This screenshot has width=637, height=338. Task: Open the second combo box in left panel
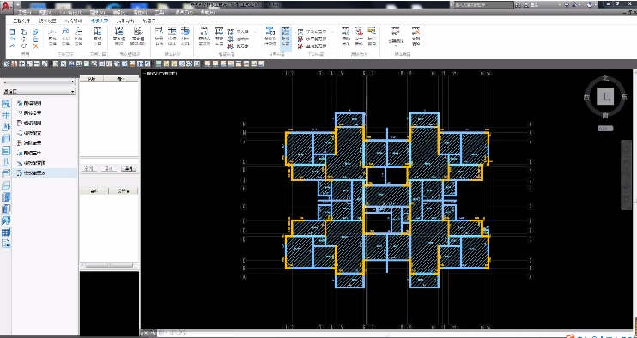39,92
